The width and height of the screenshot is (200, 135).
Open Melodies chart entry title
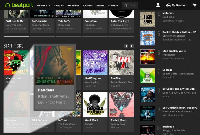click(x=168, y=13)
